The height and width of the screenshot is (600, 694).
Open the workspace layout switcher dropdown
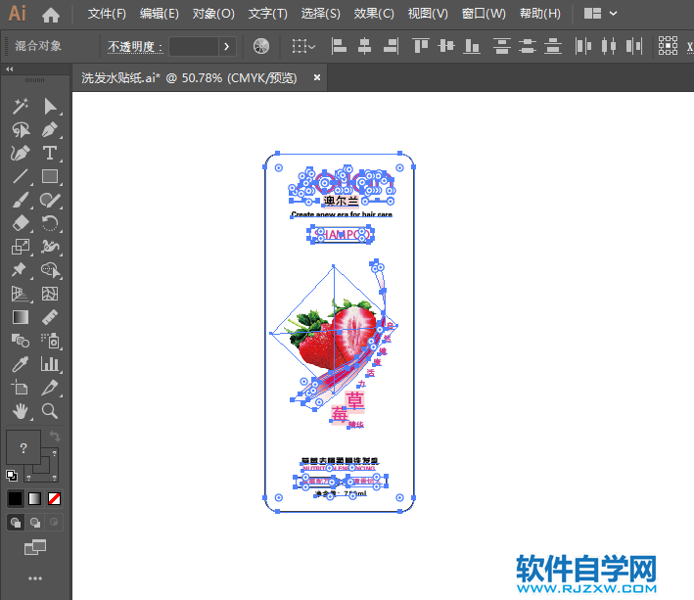(600, 14)
